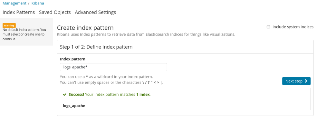This screenshot has height=130, width=316.
Task: Click the Kibana uses index patterns description
Action: [x=146, y=34]
